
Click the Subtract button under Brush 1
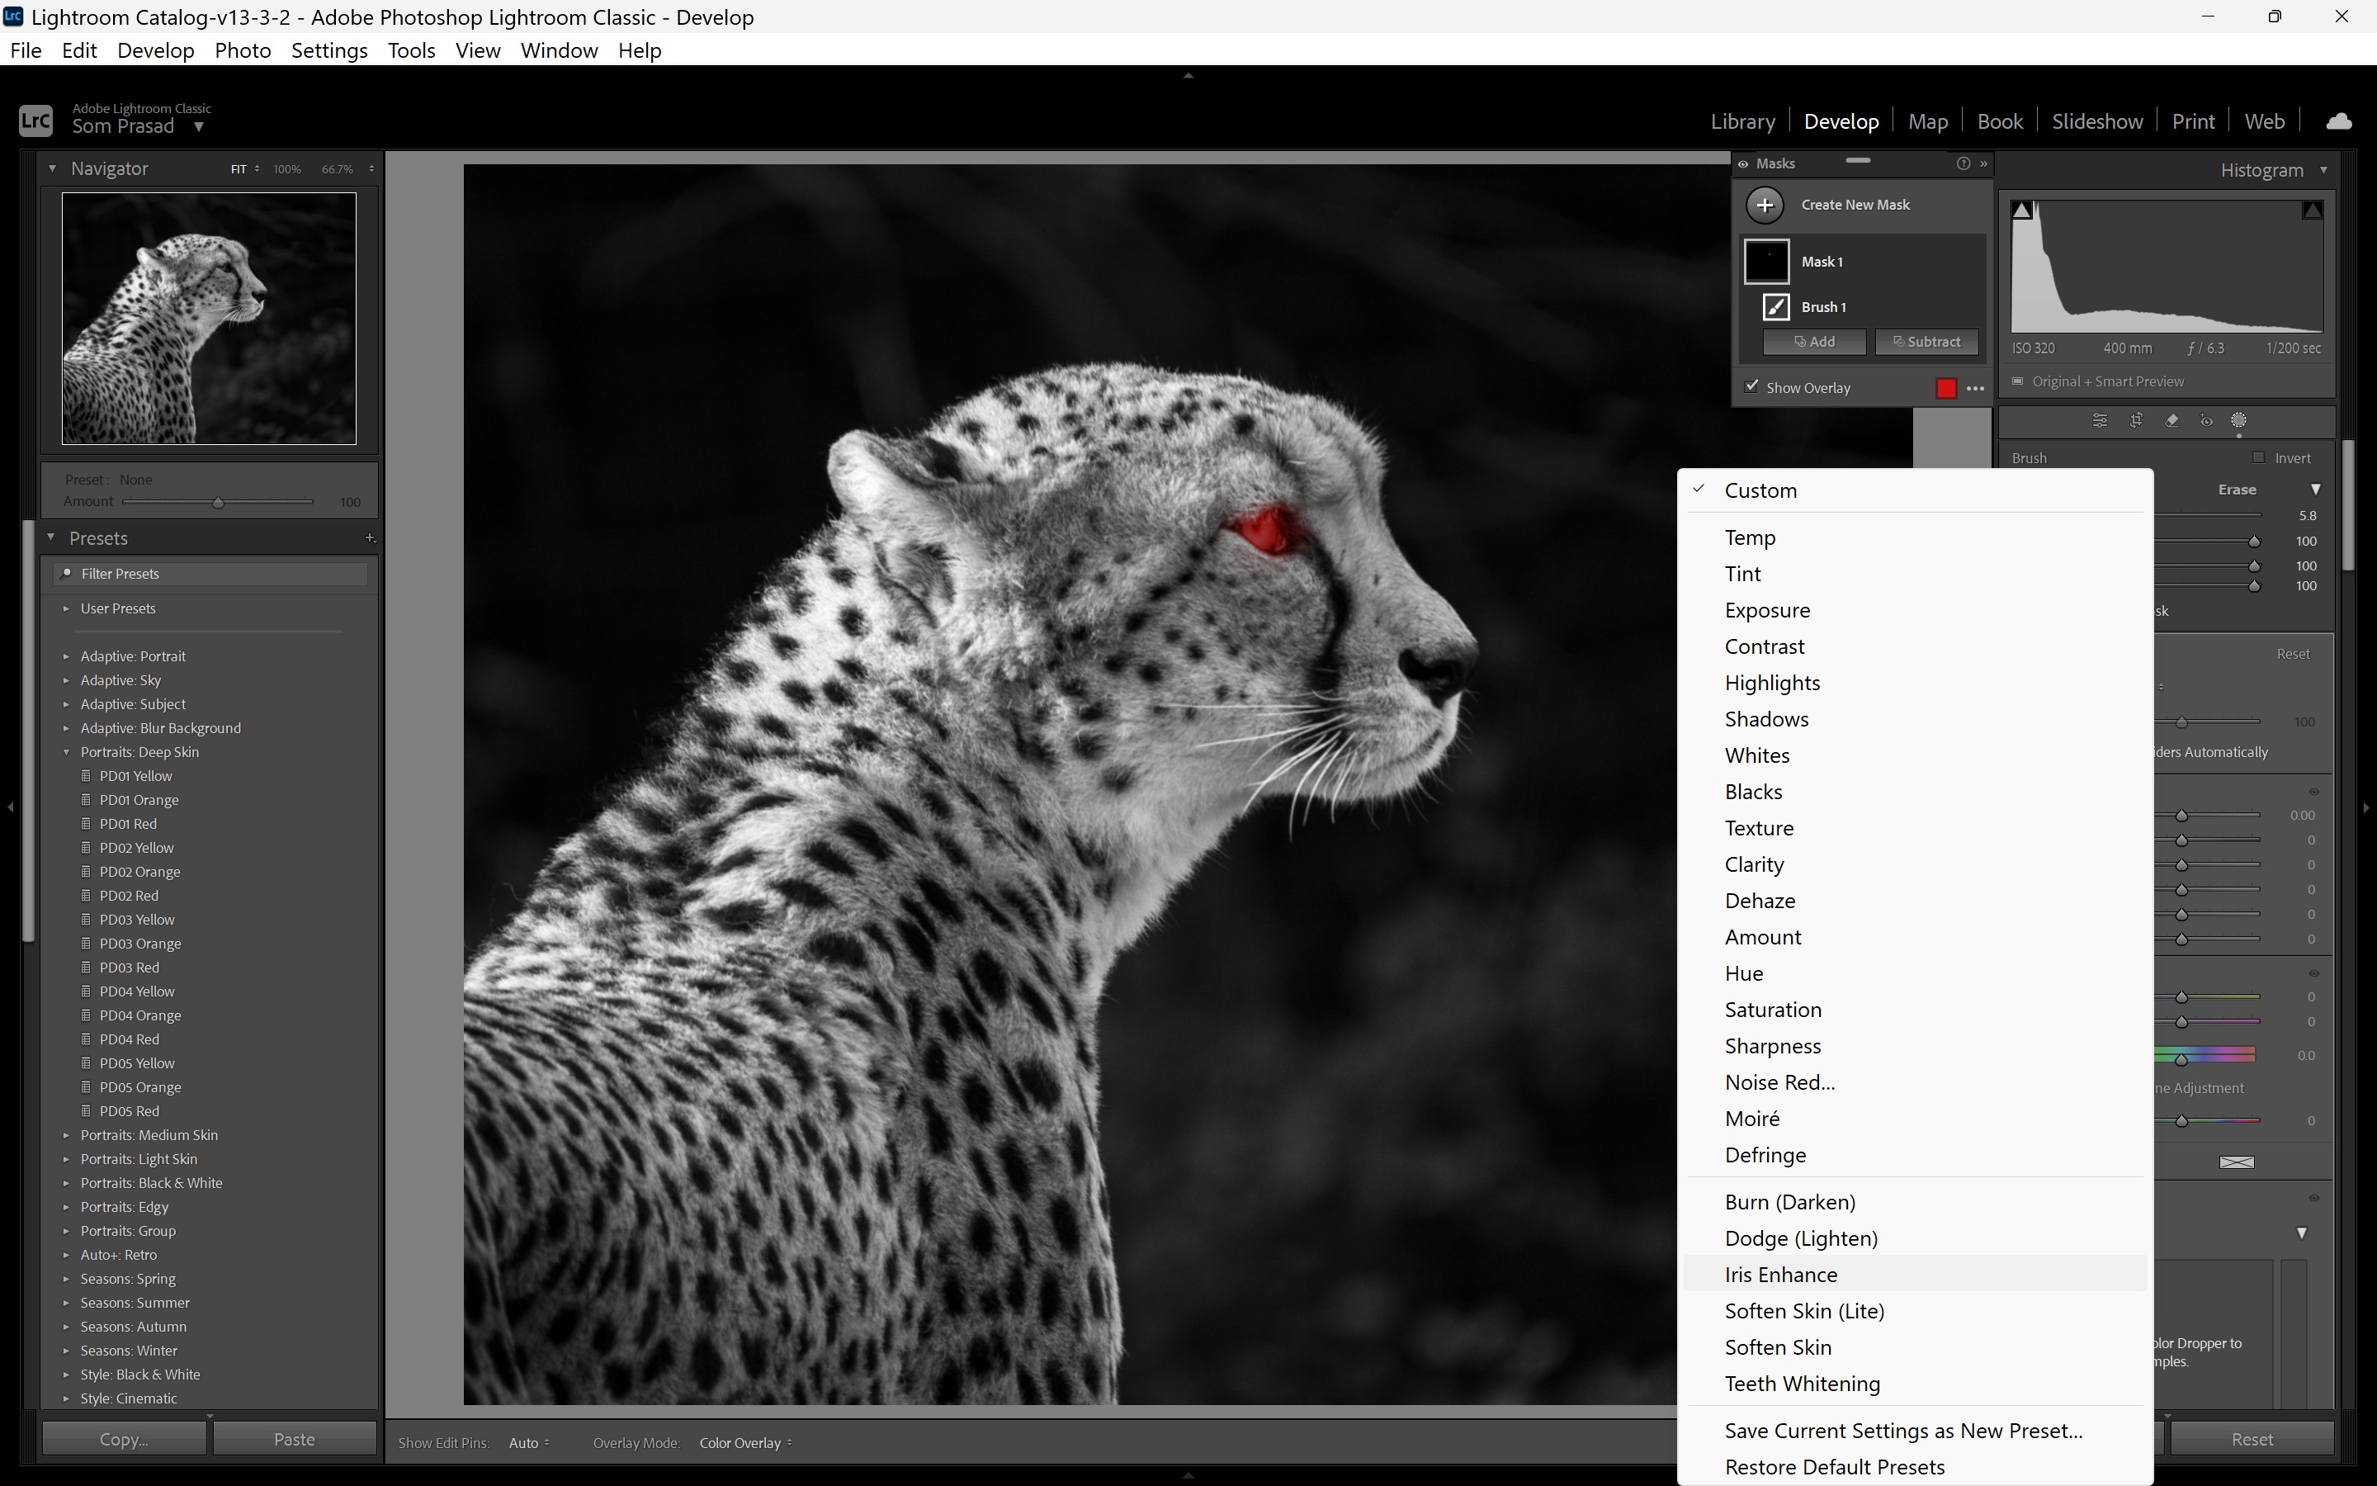(x=1926, y=342)
